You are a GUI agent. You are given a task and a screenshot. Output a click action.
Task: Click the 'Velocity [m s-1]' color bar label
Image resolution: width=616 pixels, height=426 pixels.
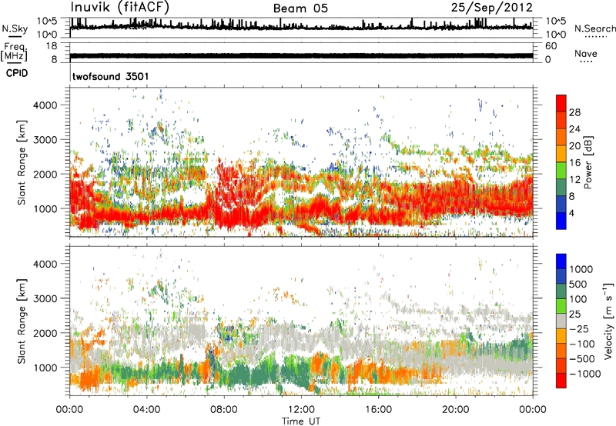[608, 321]
